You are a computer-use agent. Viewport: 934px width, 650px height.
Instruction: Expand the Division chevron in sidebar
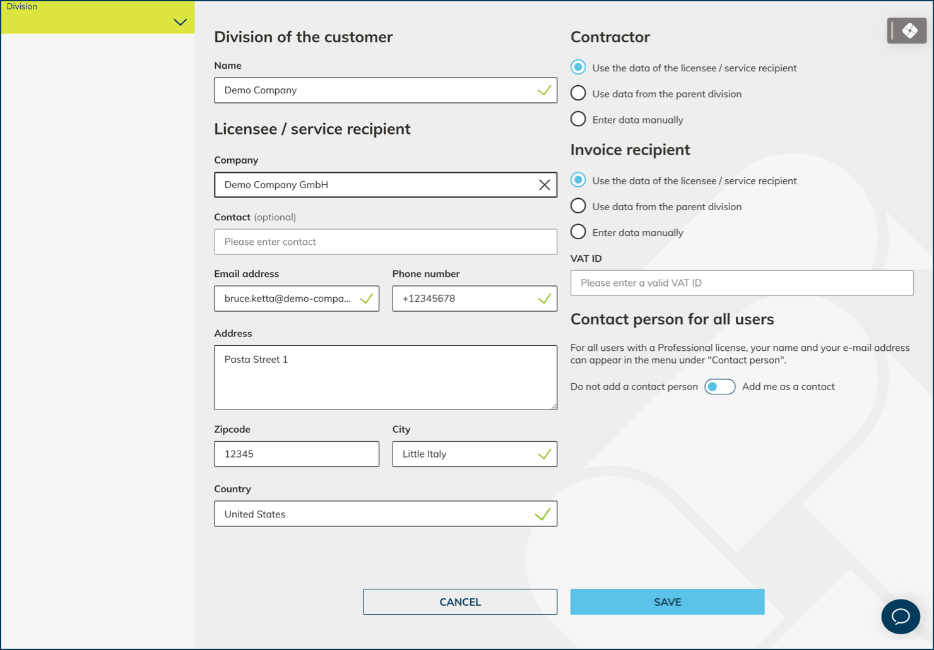[x=180, y=22]
